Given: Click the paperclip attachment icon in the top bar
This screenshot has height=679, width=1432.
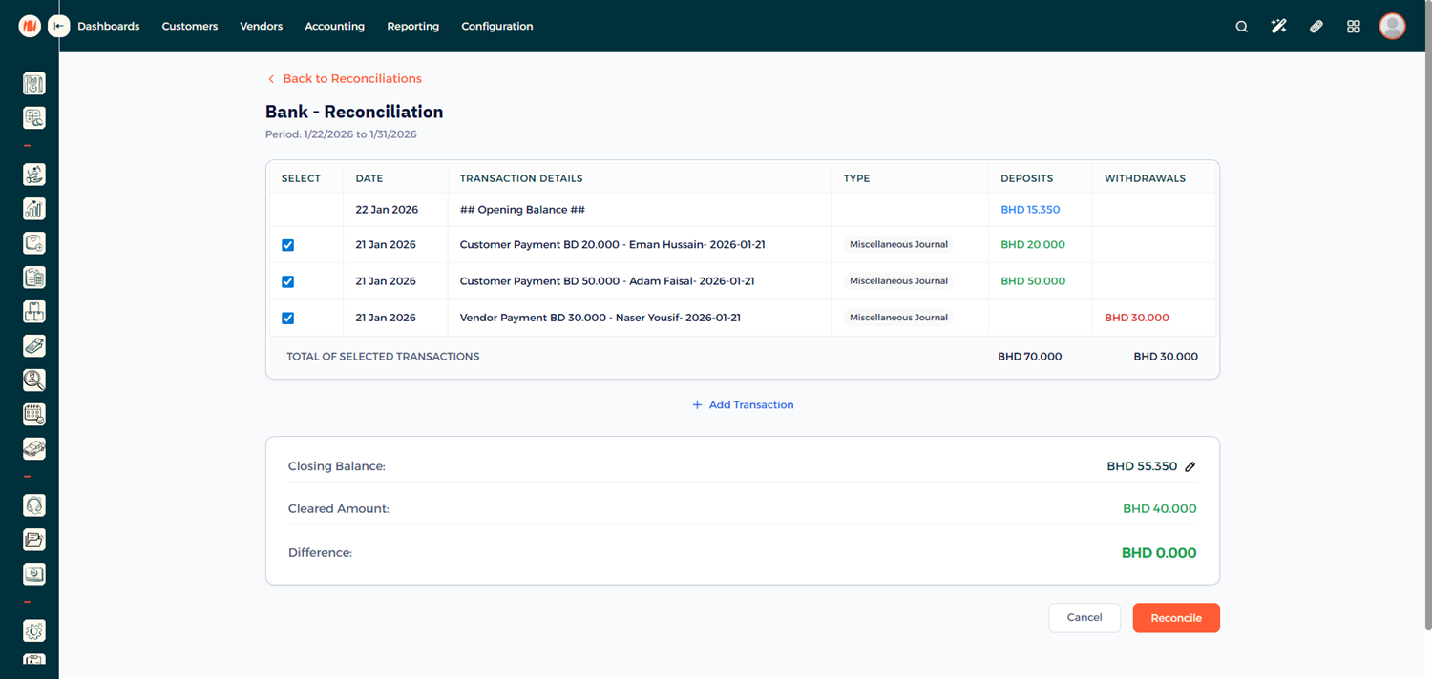Looking at the screenshot, I should [x=1316, y=27].
